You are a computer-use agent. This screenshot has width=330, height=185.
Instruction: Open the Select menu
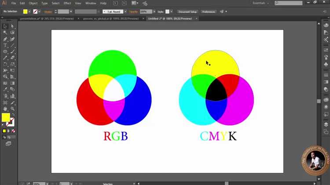[55, 4]
